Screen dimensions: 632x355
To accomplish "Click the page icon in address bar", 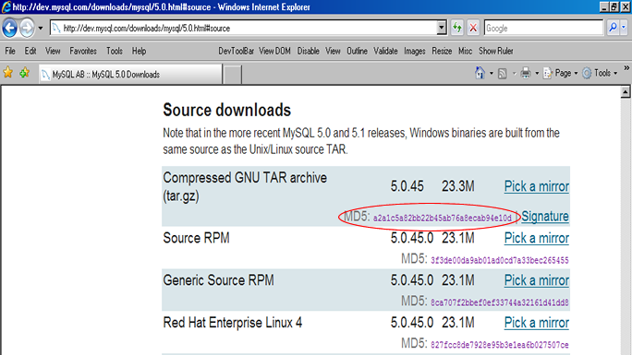I will click(56, 29).
